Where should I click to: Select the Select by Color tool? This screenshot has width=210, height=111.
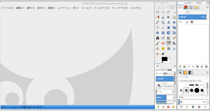tap(158, 17)
